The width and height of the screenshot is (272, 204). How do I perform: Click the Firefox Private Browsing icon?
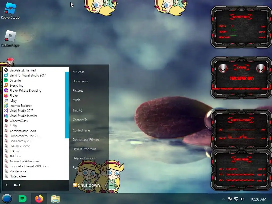coord(6,90)
